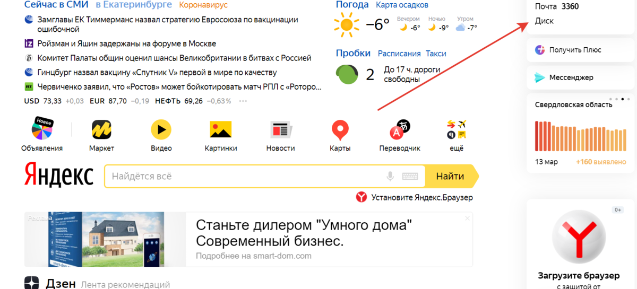Click the Станьте дилером Умного дома ad text

[304, 233]
